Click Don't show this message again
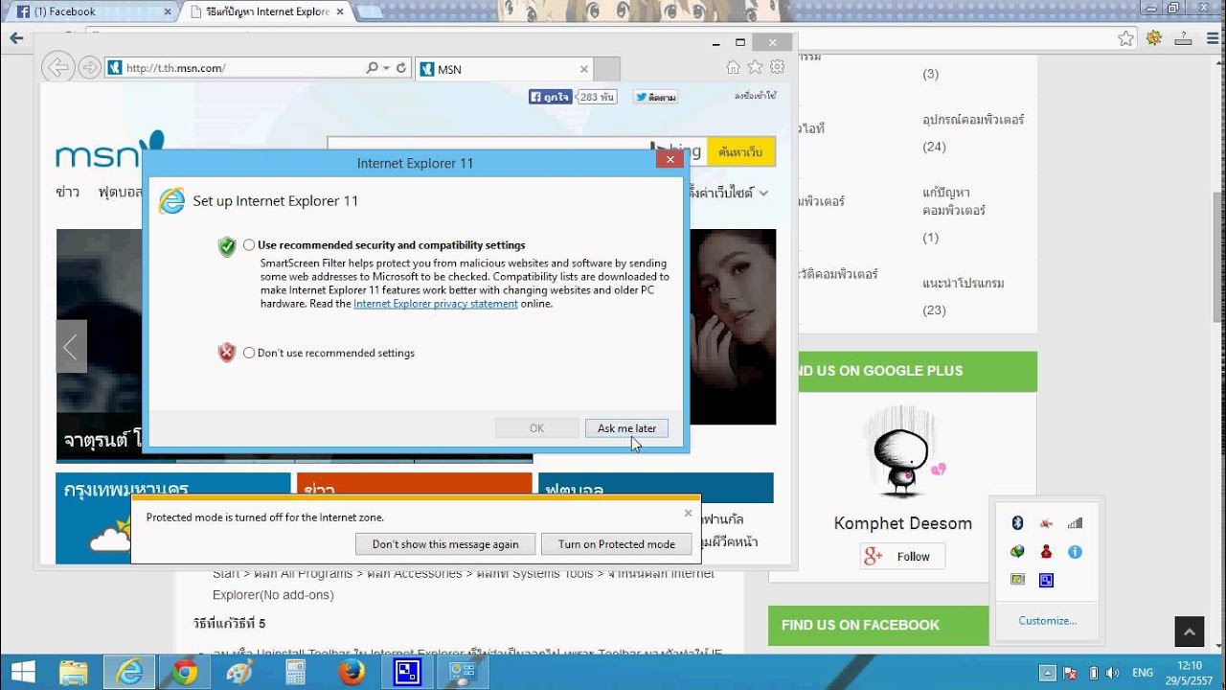 coord(445,544)
